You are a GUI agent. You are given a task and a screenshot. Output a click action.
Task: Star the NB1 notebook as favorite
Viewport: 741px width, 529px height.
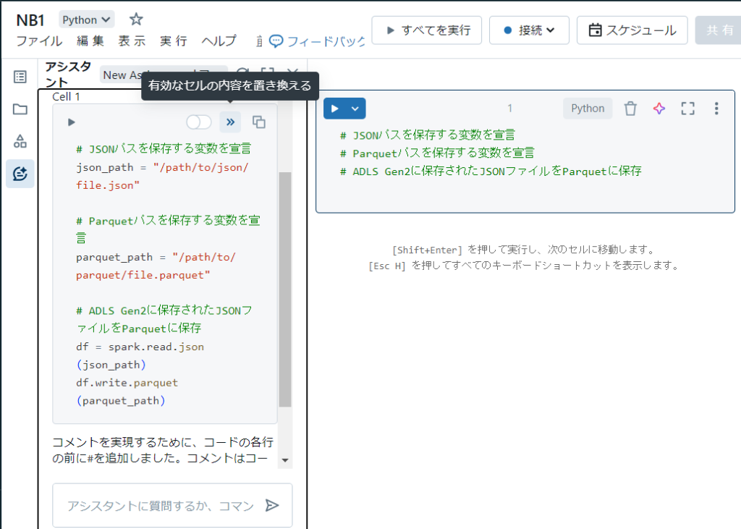click(x=135, y=20)
